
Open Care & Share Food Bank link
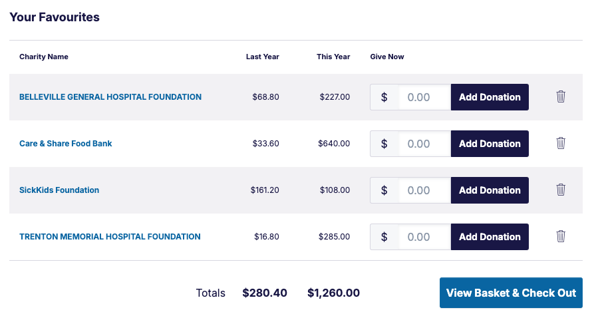tap(66, 144)
